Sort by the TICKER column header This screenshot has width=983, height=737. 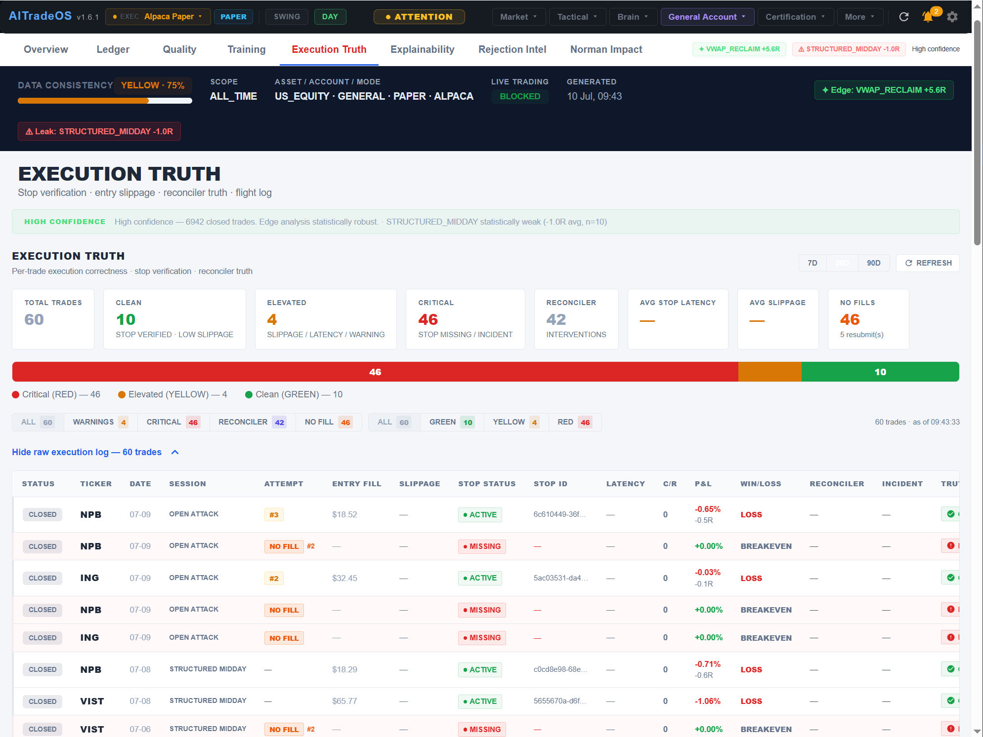coord(96,484)
